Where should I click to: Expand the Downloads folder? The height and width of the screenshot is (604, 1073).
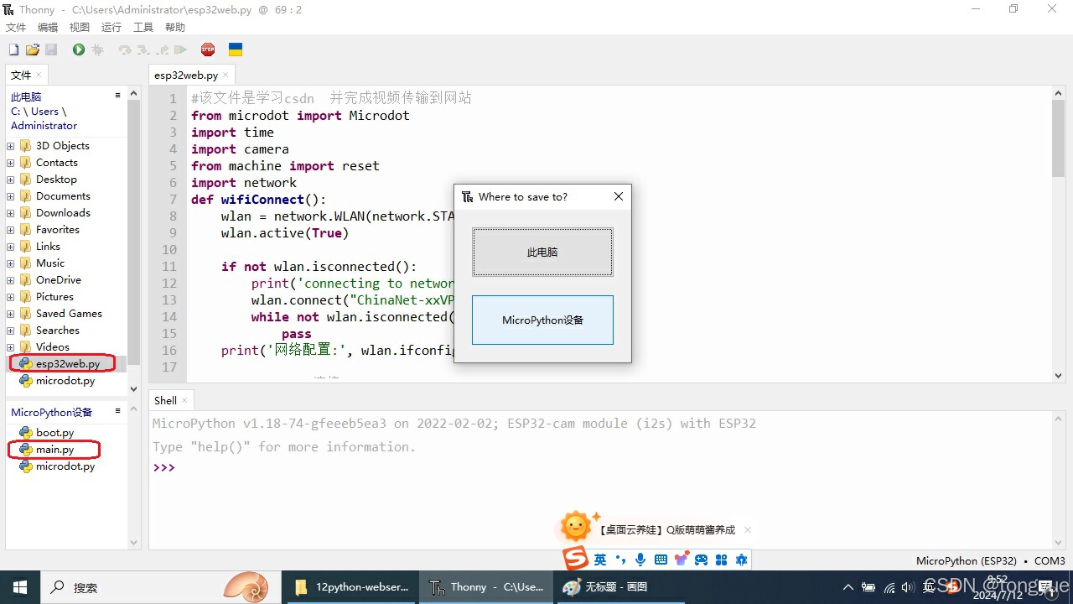coord(11,213)
